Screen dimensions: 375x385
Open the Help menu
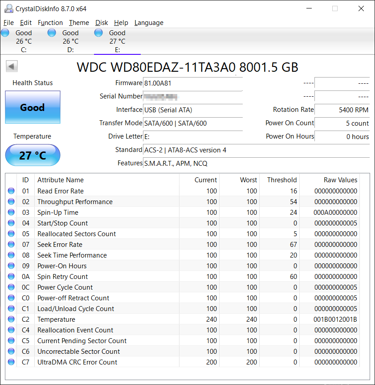pyautogui.click(x=121, y=23)
